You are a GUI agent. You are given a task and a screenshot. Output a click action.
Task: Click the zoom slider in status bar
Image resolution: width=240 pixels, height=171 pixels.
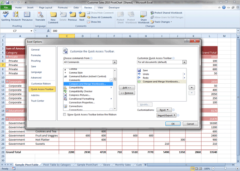click(225, 169)
